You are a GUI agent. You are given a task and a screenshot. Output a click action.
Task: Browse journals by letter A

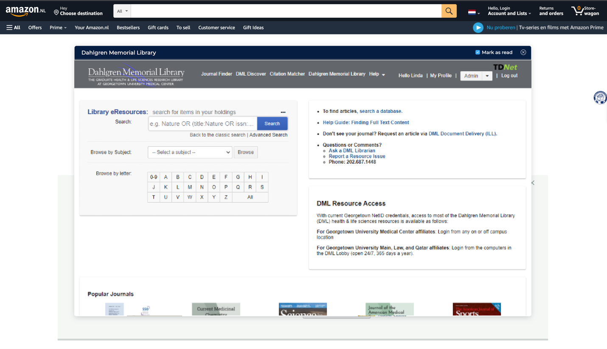point(166,177)
